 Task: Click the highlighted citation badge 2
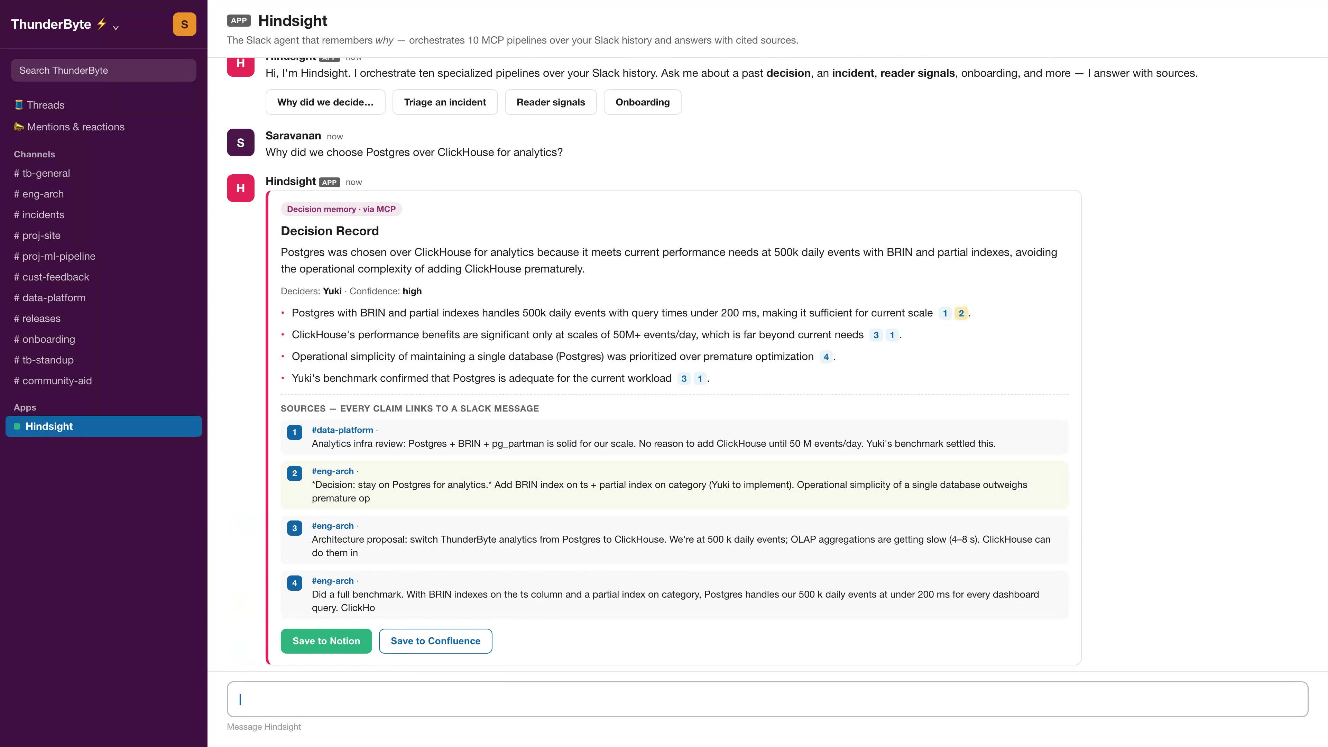click(x=961, y=313)
